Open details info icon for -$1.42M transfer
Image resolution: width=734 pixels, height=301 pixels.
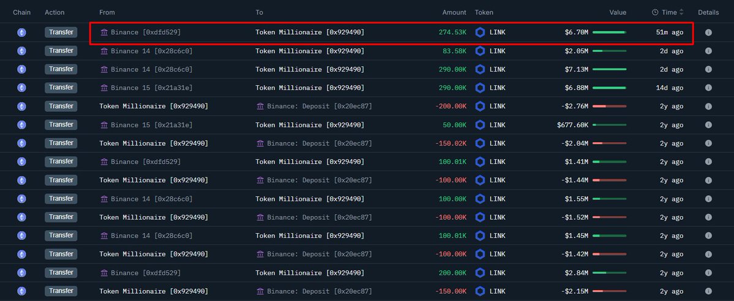pyautogui.click(x=708, y=254)
